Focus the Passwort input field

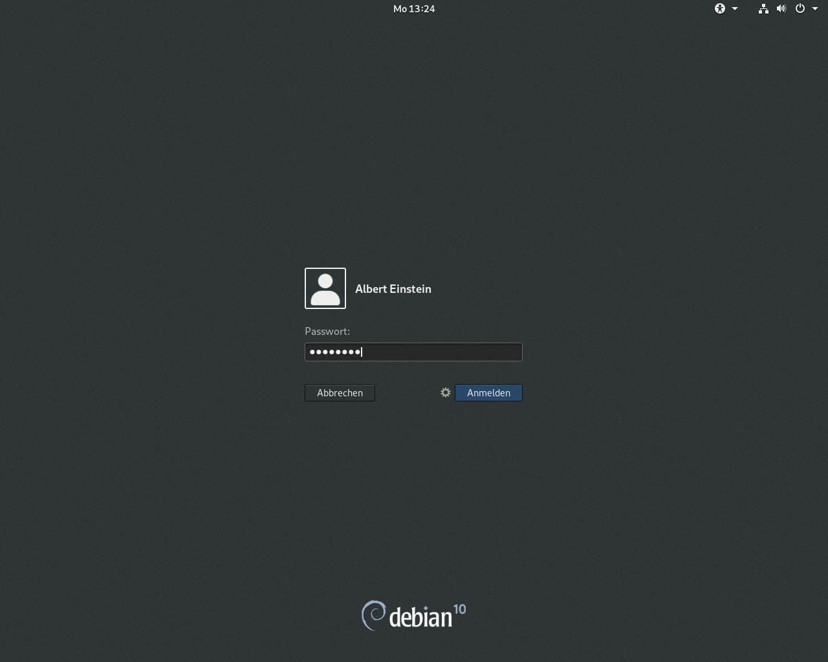tap(413, 352)
